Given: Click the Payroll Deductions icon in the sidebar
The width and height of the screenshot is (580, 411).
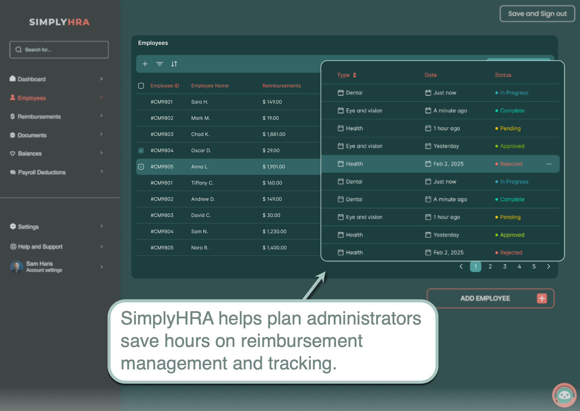Looking at the screenshot, I should [x=13, y=172].
